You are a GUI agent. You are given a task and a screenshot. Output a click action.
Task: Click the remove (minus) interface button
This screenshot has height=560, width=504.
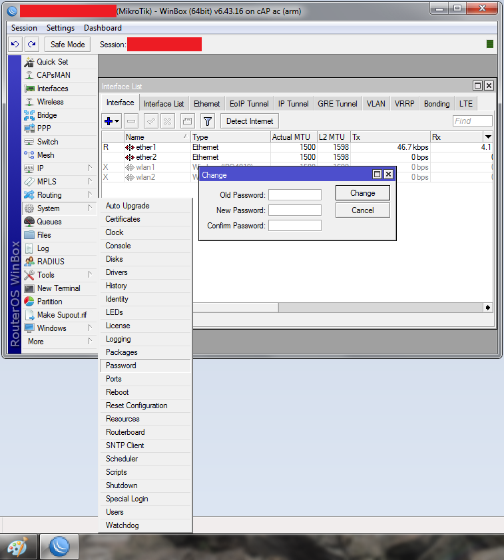(131, 121)
